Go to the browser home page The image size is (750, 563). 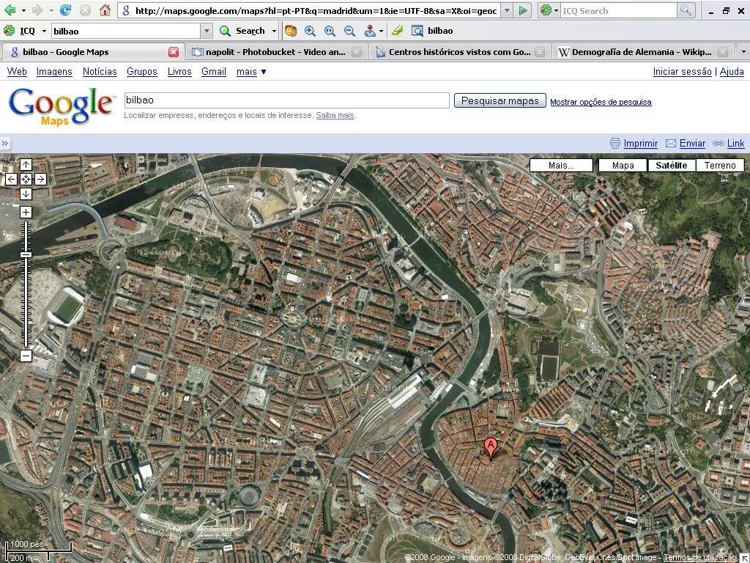[105, 10]
